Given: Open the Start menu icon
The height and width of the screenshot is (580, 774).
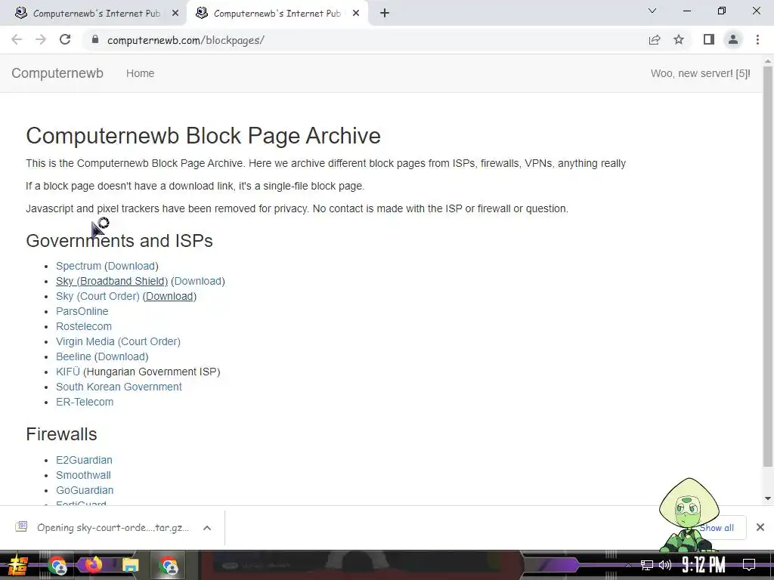Looking at the screenshot, I should tap(17, 565).
